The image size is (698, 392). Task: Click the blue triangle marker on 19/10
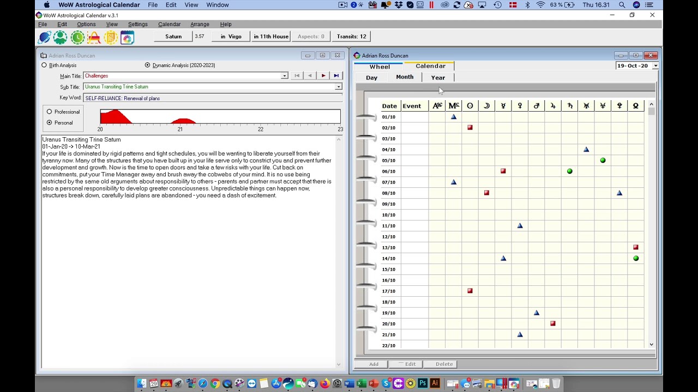pyautogui.click(x=537, y=313)
